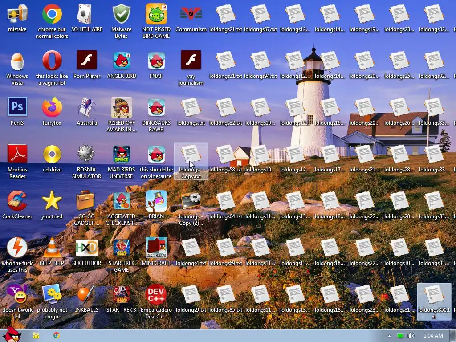456x342 pixels.
Task: Open the 'GO GO GADGET ...' briefcase icon
Action: click(x=85, y=200)
